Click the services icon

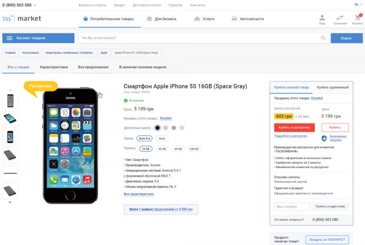click(x=197, y=19)
